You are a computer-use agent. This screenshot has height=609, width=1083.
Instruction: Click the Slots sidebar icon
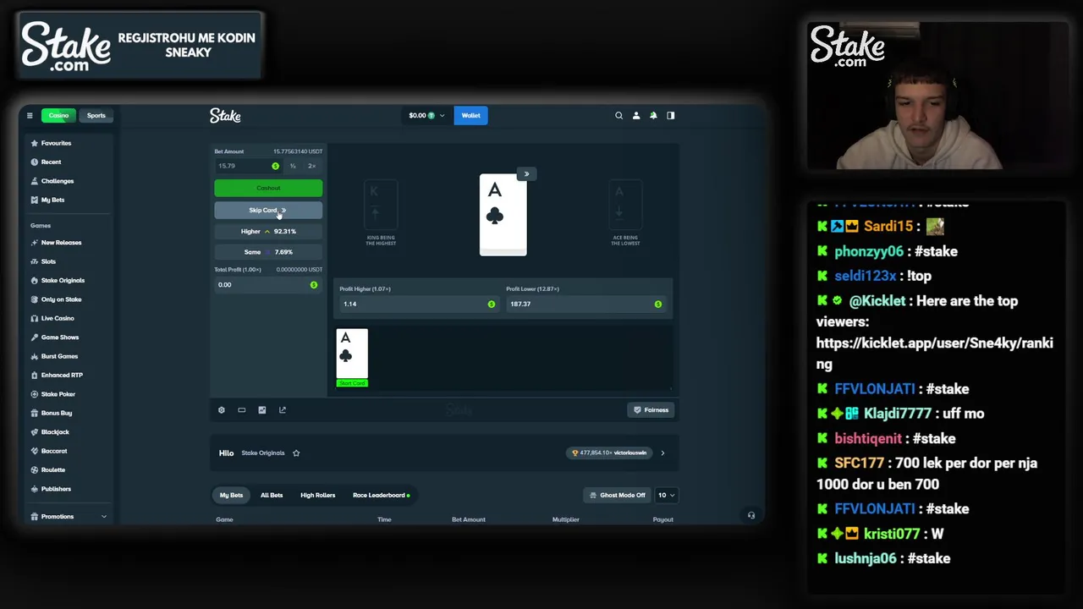[35, 261]
